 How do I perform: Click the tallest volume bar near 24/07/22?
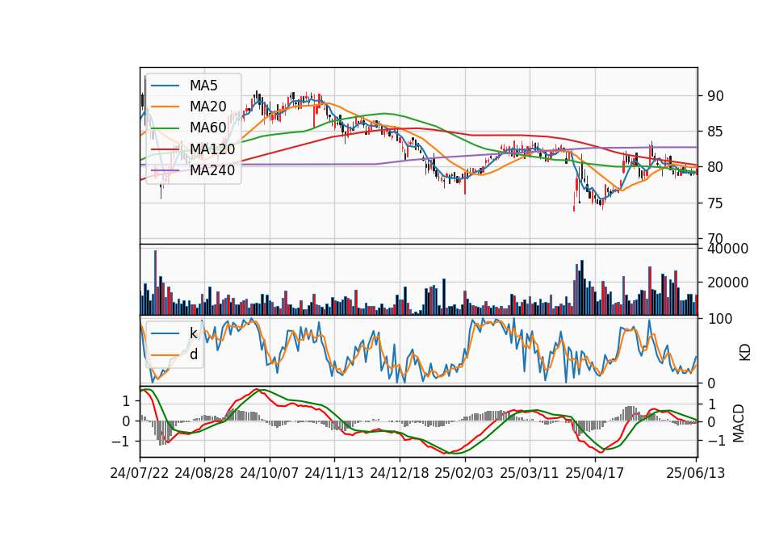pyautogui.click(x=156, y=283)
